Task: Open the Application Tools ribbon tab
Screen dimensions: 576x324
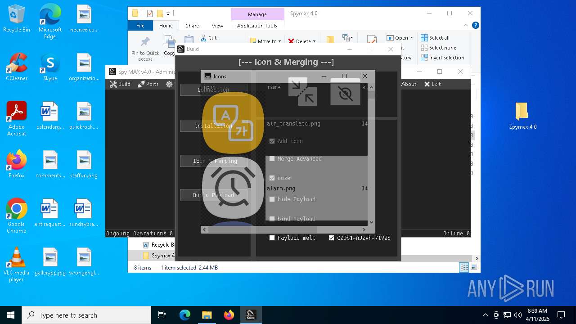Action: tap(257, 26)
